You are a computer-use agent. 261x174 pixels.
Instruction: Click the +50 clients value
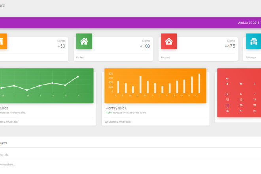pos(61,46)
